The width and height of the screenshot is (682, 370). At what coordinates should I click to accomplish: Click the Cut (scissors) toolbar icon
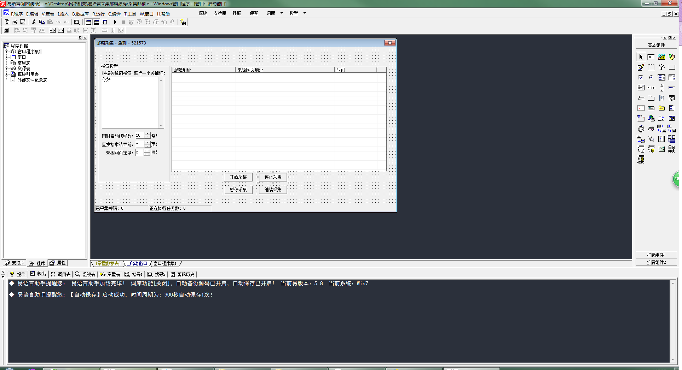pyautogui.click(x=34, y=22)
